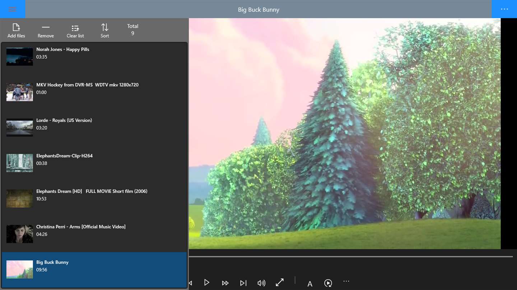Start playback with the play button

(x=206, y=282)
